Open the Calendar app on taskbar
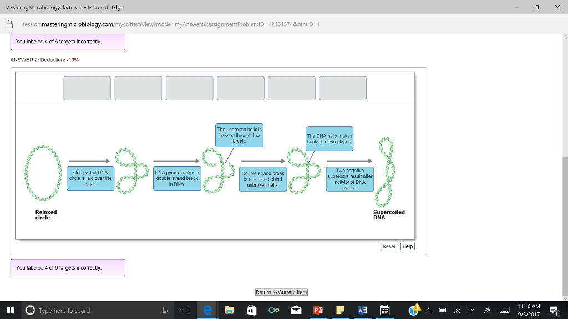 click(385, 310)
